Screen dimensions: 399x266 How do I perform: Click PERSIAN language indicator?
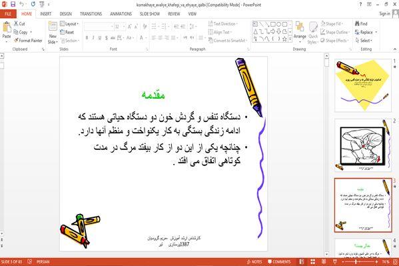click(x=43, y=262)
